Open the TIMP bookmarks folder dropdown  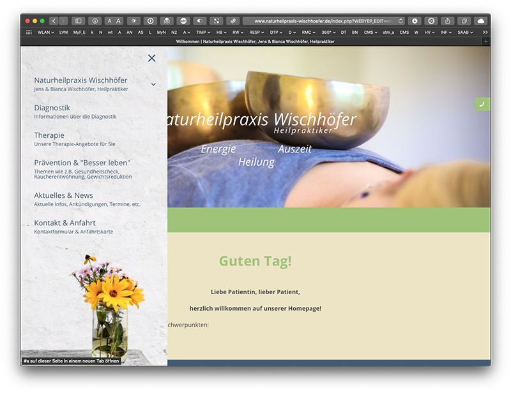203,32
